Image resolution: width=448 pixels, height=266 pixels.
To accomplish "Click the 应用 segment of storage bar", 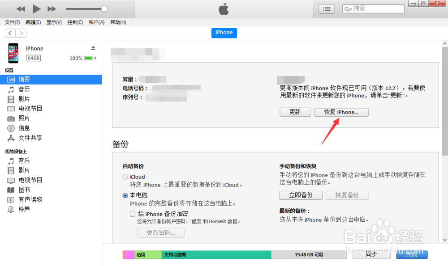I will pos(148,255).
